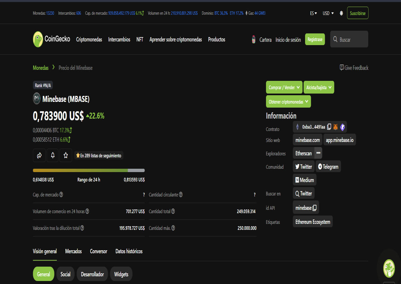Click info icon next to Cantidad total

[173, 211]
